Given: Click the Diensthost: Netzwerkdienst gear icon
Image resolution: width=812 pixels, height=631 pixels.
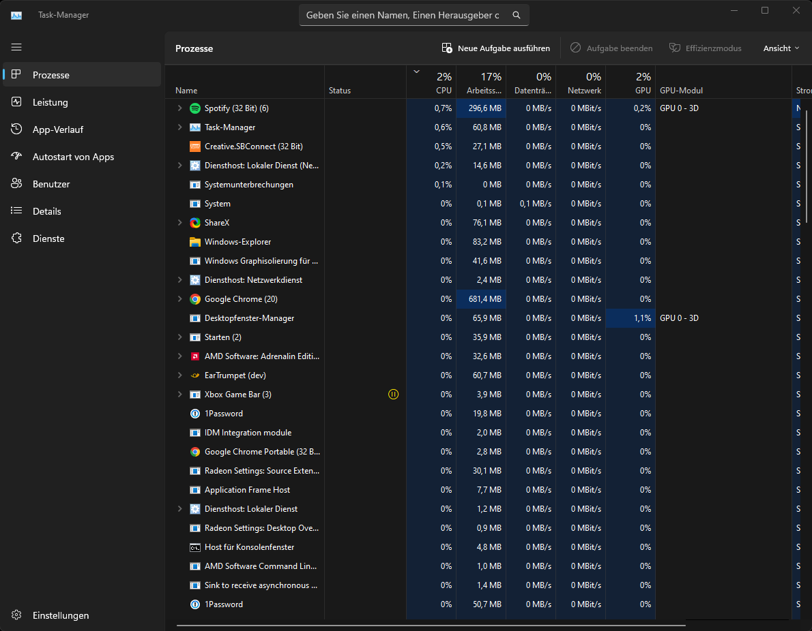Looking at the screenshot, I should point(194,280).
